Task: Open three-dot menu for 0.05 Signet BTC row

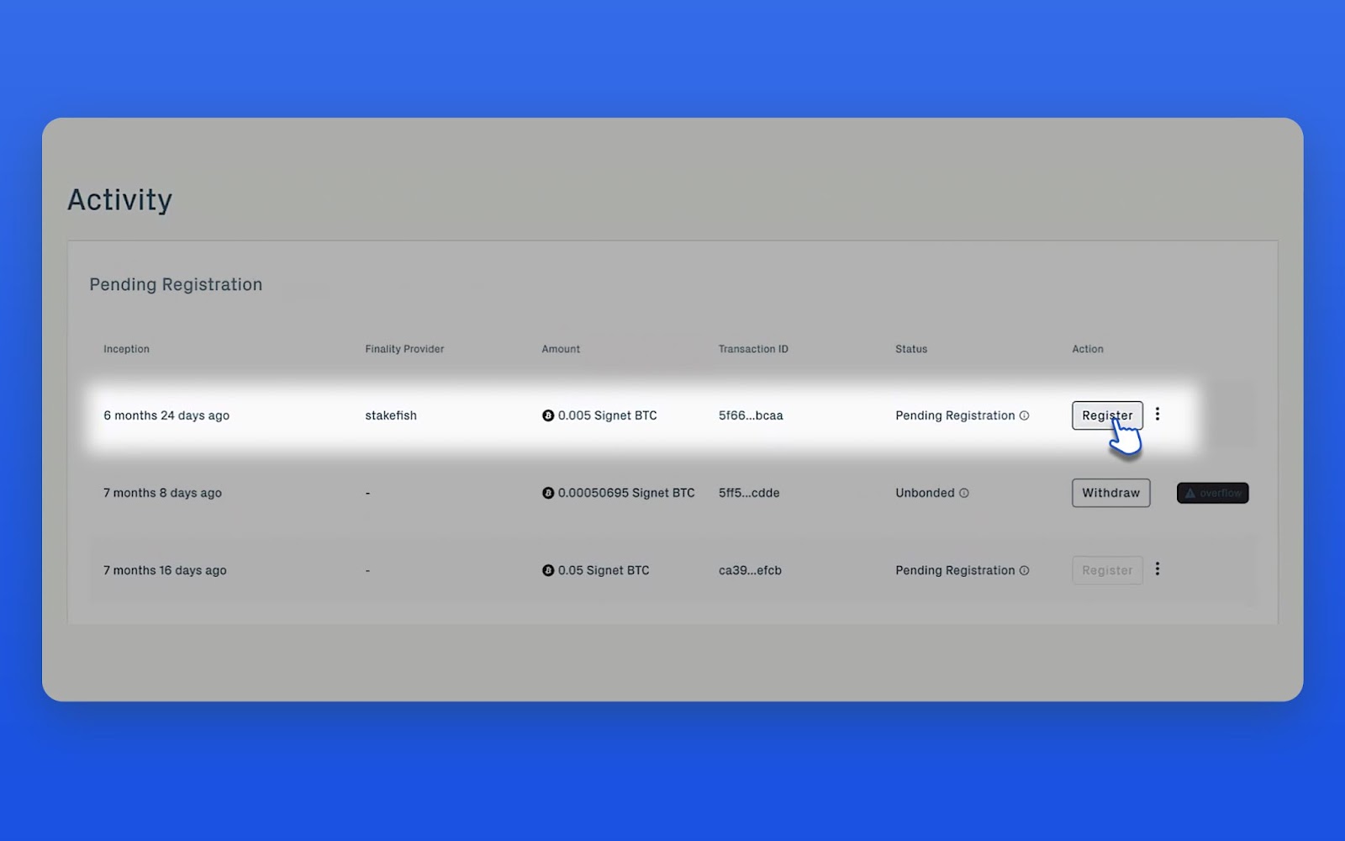Action: [1158, 569]
